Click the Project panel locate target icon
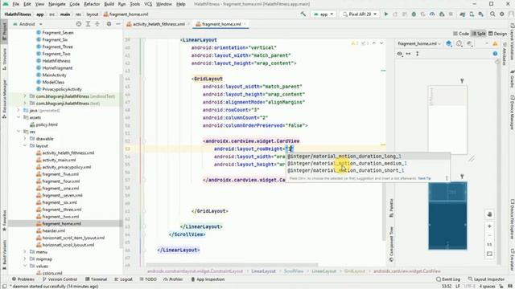Viewport: 515px width, 289px height. (x=79, y=24)
